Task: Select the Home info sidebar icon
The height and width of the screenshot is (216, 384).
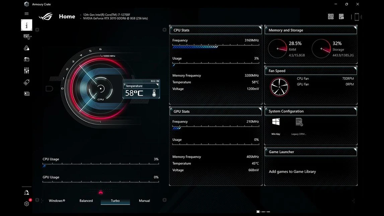Action: click(x=26, y=25)
